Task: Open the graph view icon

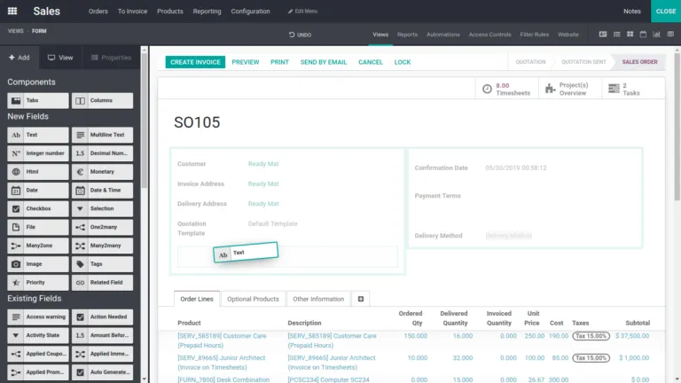Action: [x=655, y=35]
